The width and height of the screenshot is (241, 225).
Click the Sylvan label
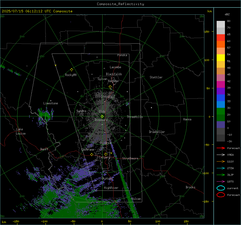[x=102, y=79]
